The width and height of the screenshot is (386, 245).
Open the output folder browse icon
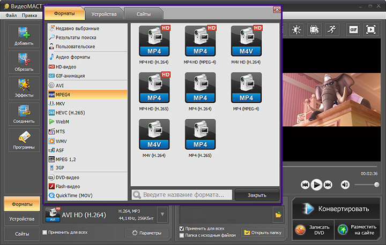pos(278,215)
